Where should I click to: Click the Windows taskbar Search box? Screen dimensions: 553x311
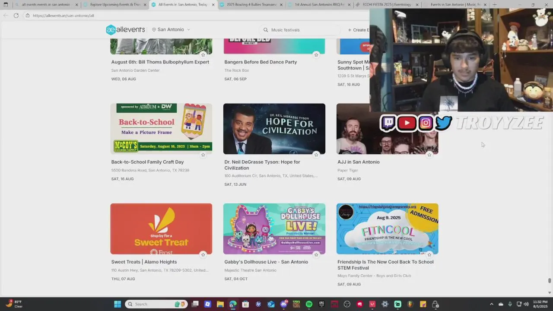156,304
